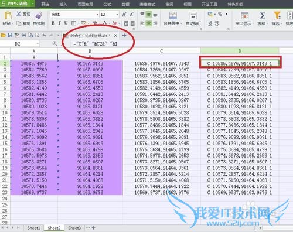Viewport: 293px width, 232px height.
Task: Toggle align text left
Action: point(142,23)
